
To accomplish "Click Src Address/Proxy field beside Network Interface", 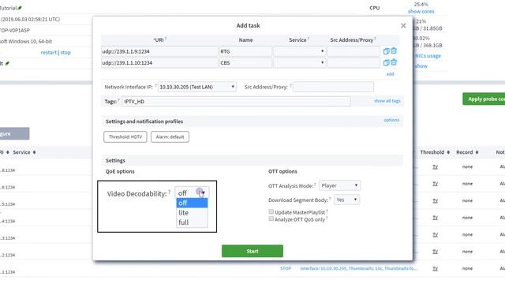I will point(333,87).
